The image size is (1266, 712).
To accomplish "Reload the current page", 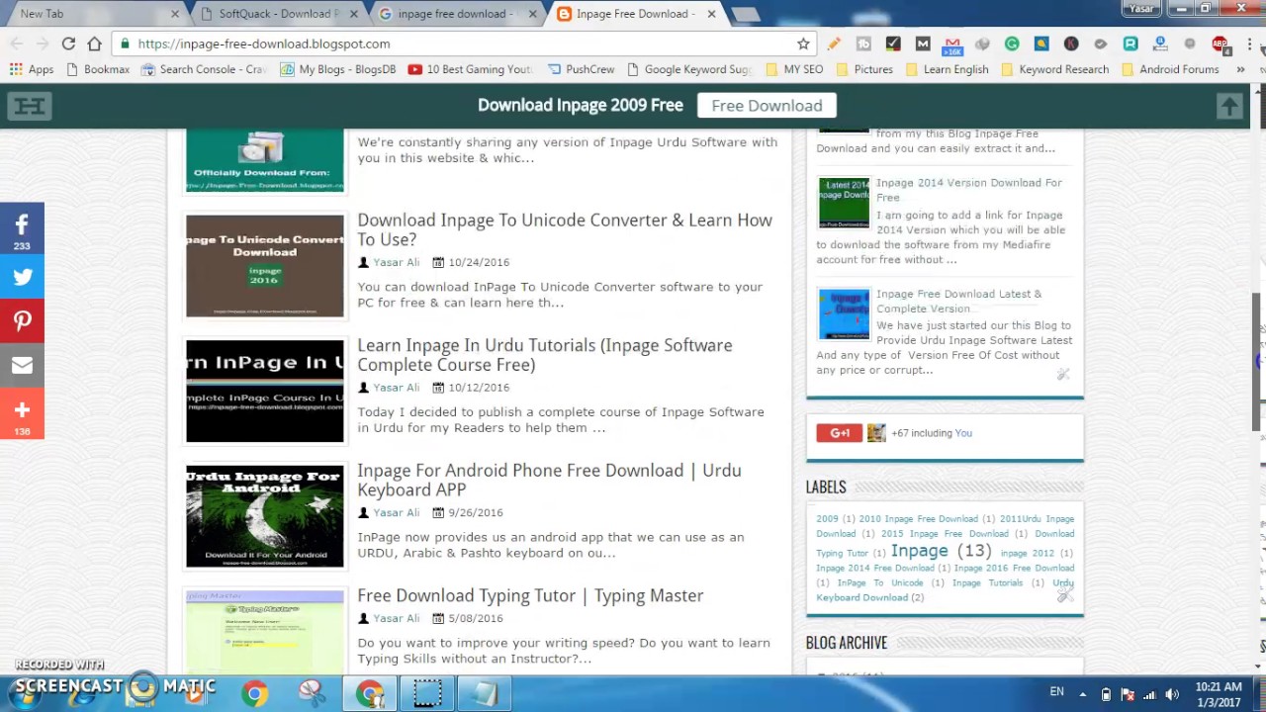I will point(68,44).
